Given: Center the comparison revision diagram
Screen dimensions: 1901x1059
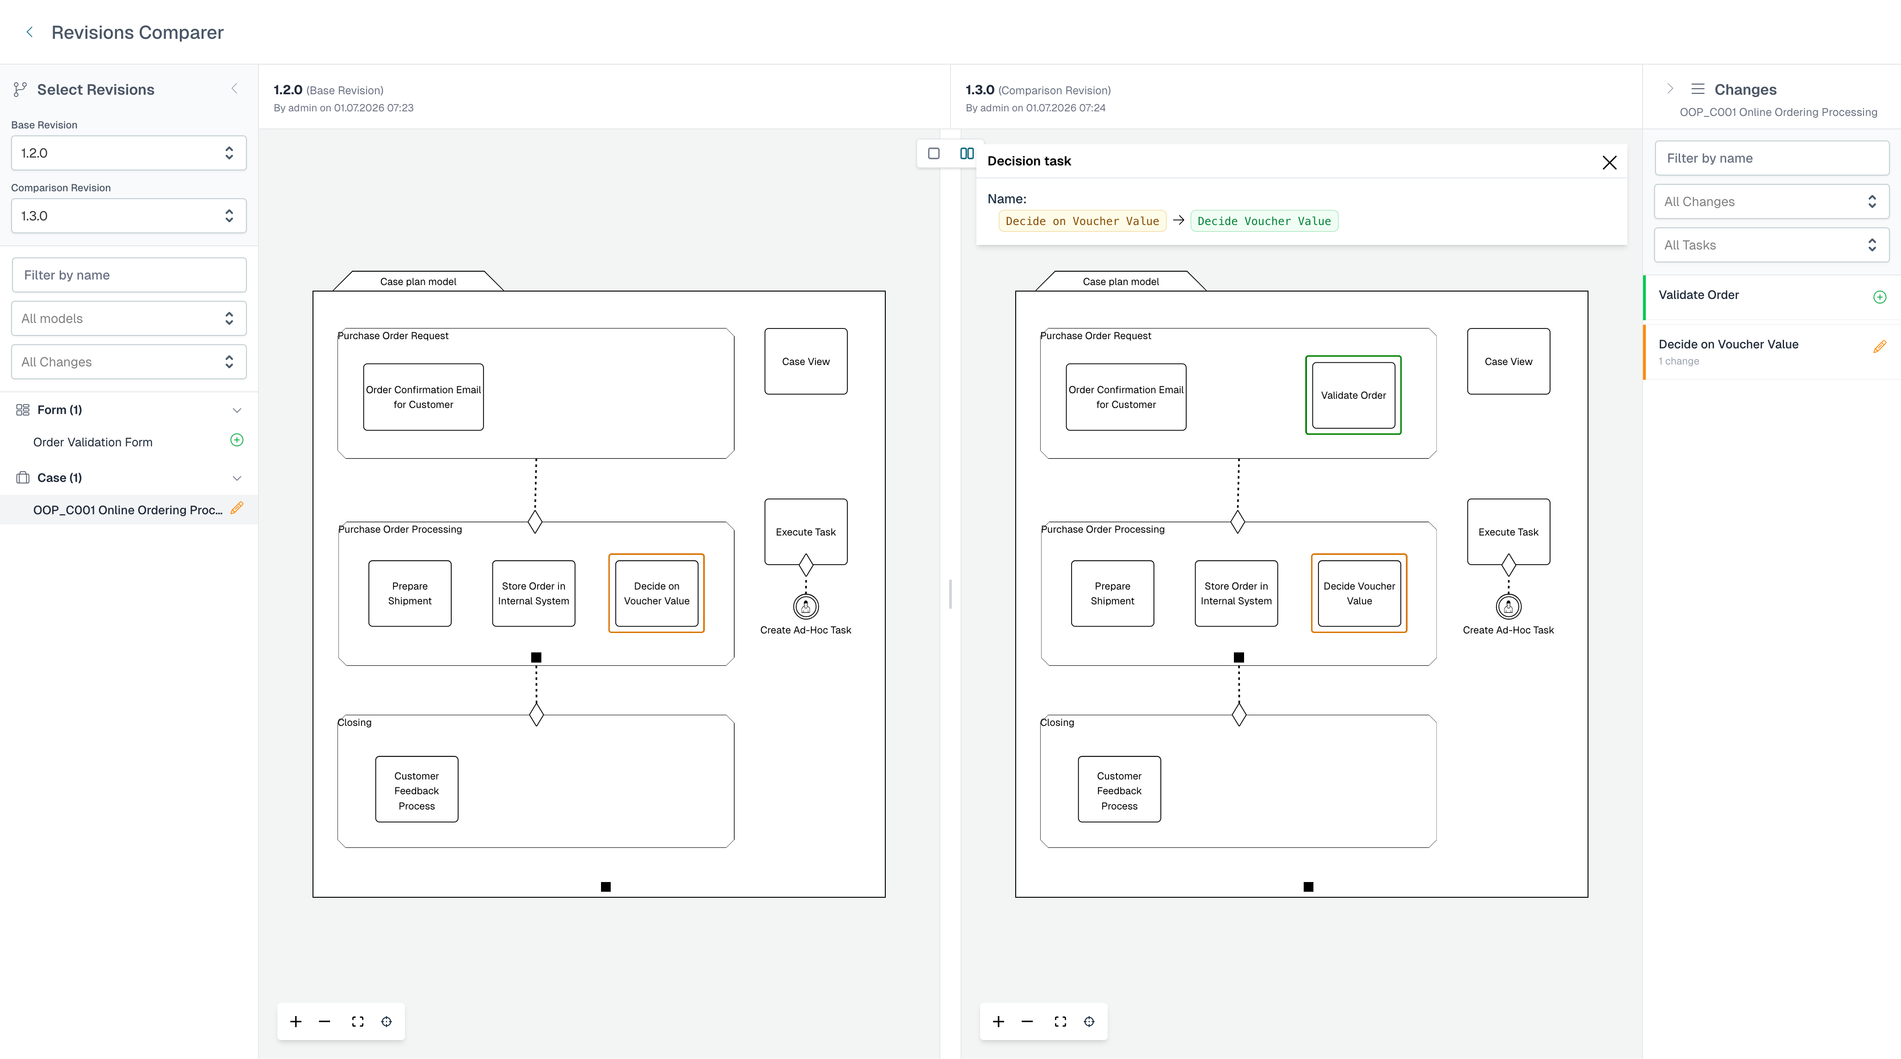Looking at the screenshot, I should [x=1089, y=1022].
